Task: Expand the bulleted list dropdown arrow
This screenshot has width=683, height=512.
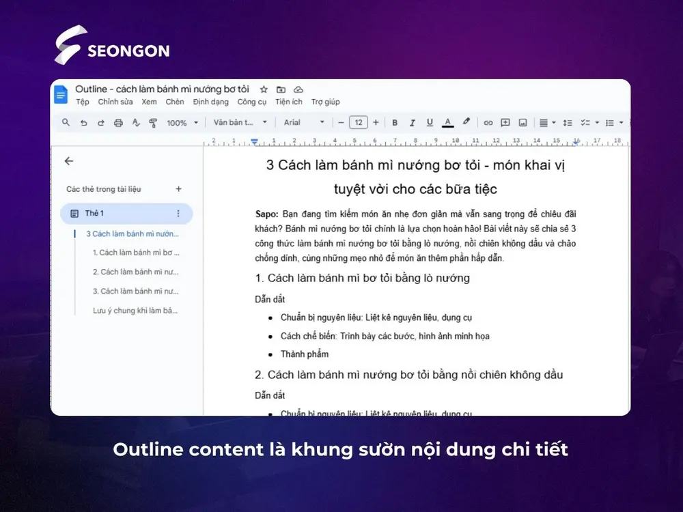Action: pos(621,123)
